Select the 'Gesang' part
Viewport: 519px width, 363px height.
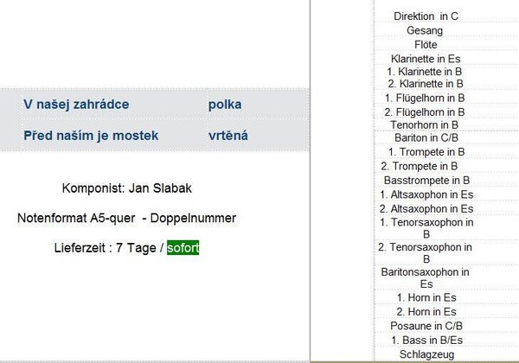tap(425, 30)
